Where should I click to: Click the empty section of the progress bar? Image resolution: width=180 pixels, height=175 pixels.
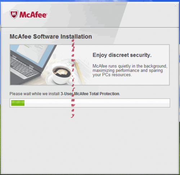[97, 103]
